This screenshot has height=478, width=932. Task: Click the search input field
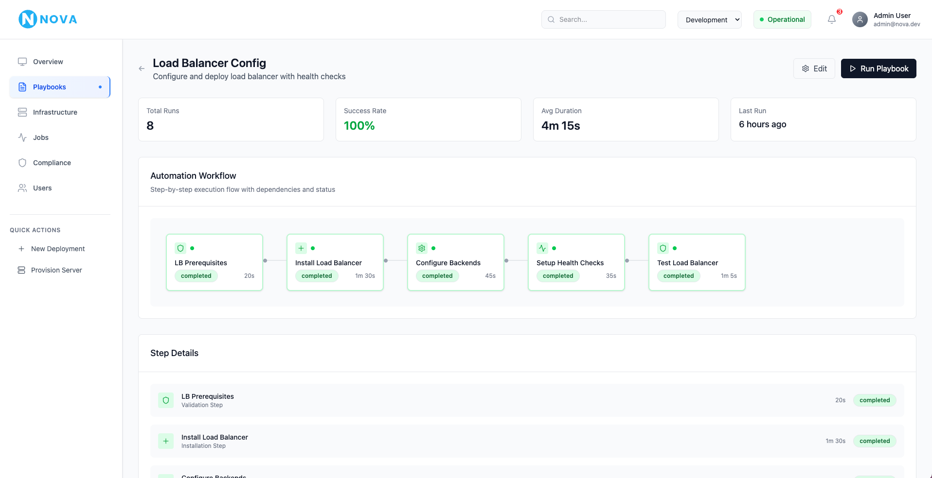click(603, 19)
